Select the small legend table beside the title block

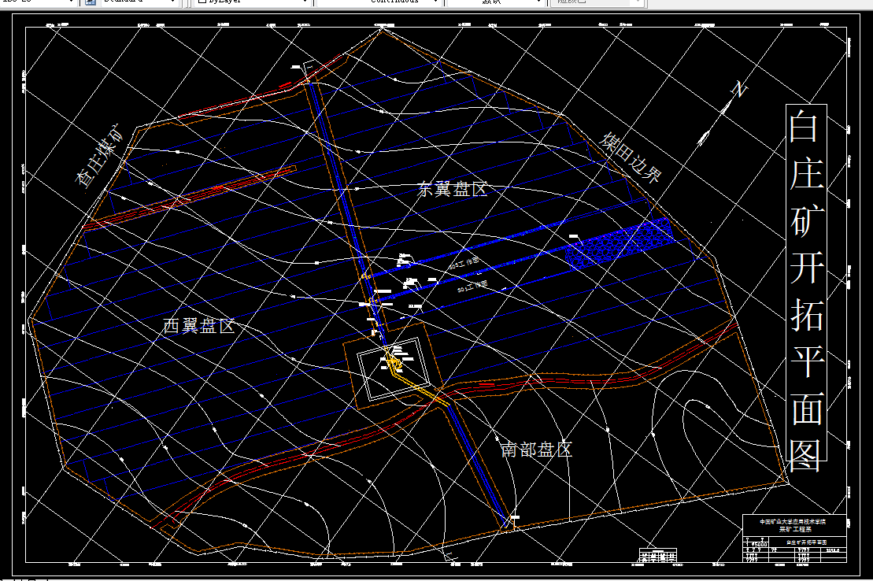pyautogui.click(x=658, y=555)
